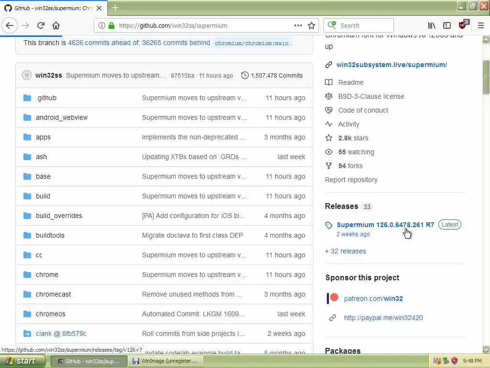
Task: Click Report repository link
Action: click(x=351, y=180)
